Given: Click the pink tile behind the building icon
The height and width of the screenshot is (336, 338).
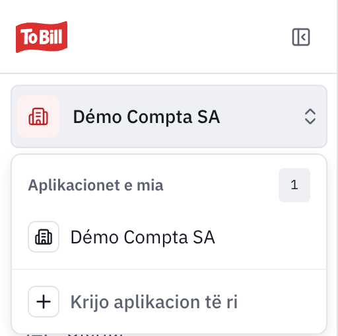Looking at the screenshot, I should pyautogui.click(x=38, y=116).
